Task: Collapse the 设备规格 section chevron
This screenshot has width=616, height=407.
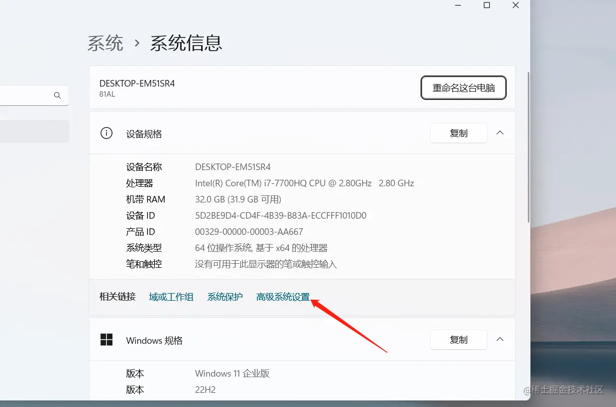Action: [500, 133]
